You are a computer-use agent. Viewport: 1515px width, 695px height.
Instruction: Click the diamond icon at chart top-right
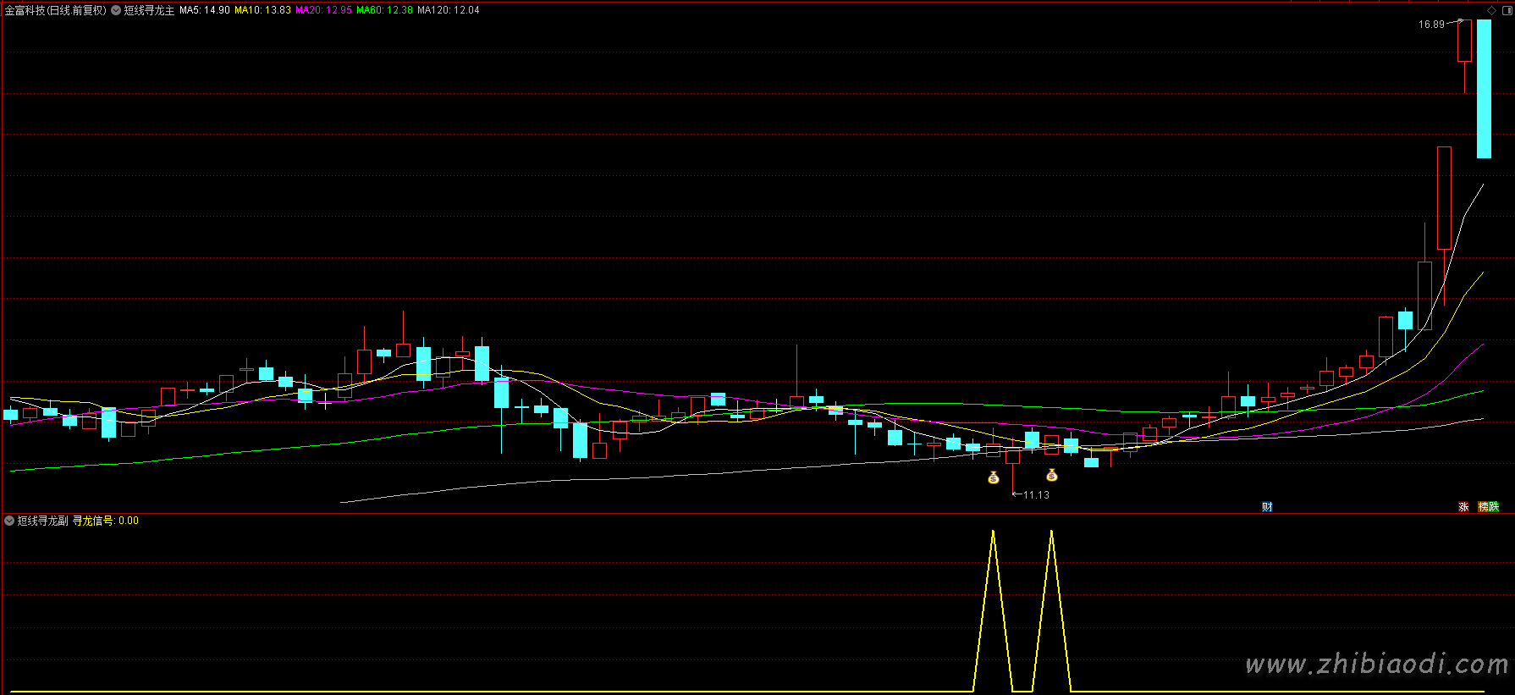(1491, 10)
